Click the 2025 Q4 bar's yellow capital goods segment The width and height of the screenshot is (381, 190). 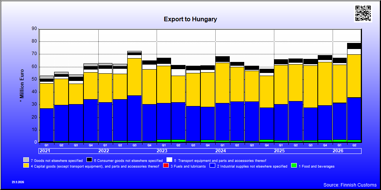point(325,84)
